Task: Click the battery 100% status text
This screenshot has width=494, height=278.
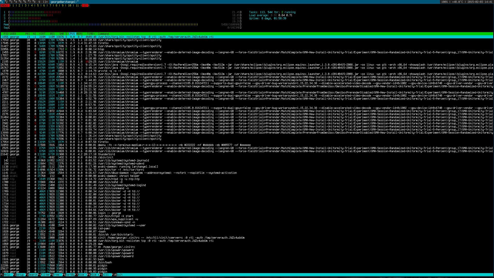Action: pyautogui.click(x=444, y=2)
